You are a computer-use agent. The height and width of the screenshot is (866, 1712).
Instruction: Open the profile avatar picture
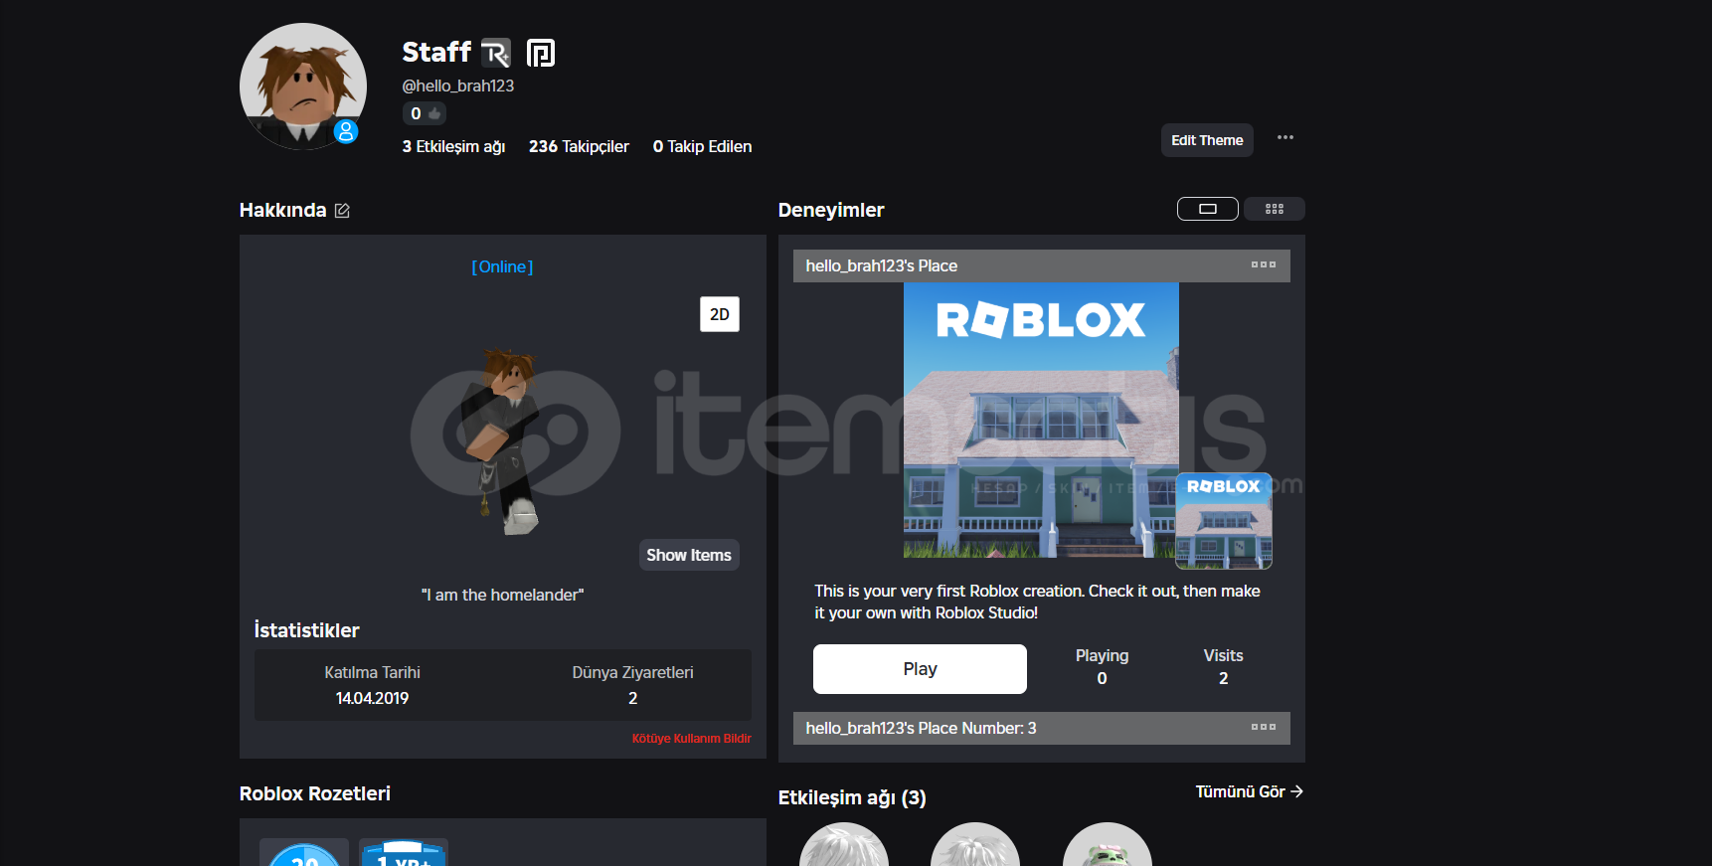pos(303,87)
